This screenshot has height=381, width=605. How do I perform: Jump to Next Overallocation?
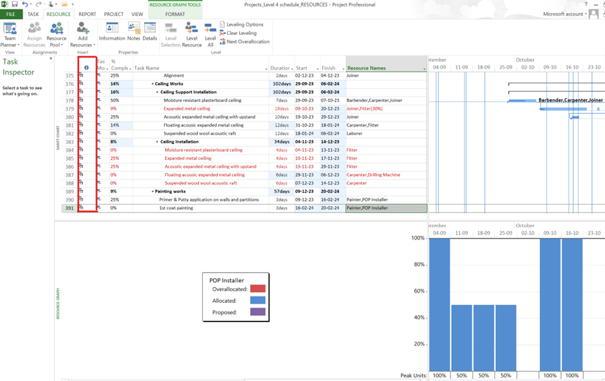248,42
